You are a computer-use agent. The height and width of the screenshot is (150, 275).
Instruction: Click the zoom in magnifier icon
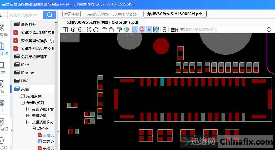pyautogui.click(x=73, y=30)
